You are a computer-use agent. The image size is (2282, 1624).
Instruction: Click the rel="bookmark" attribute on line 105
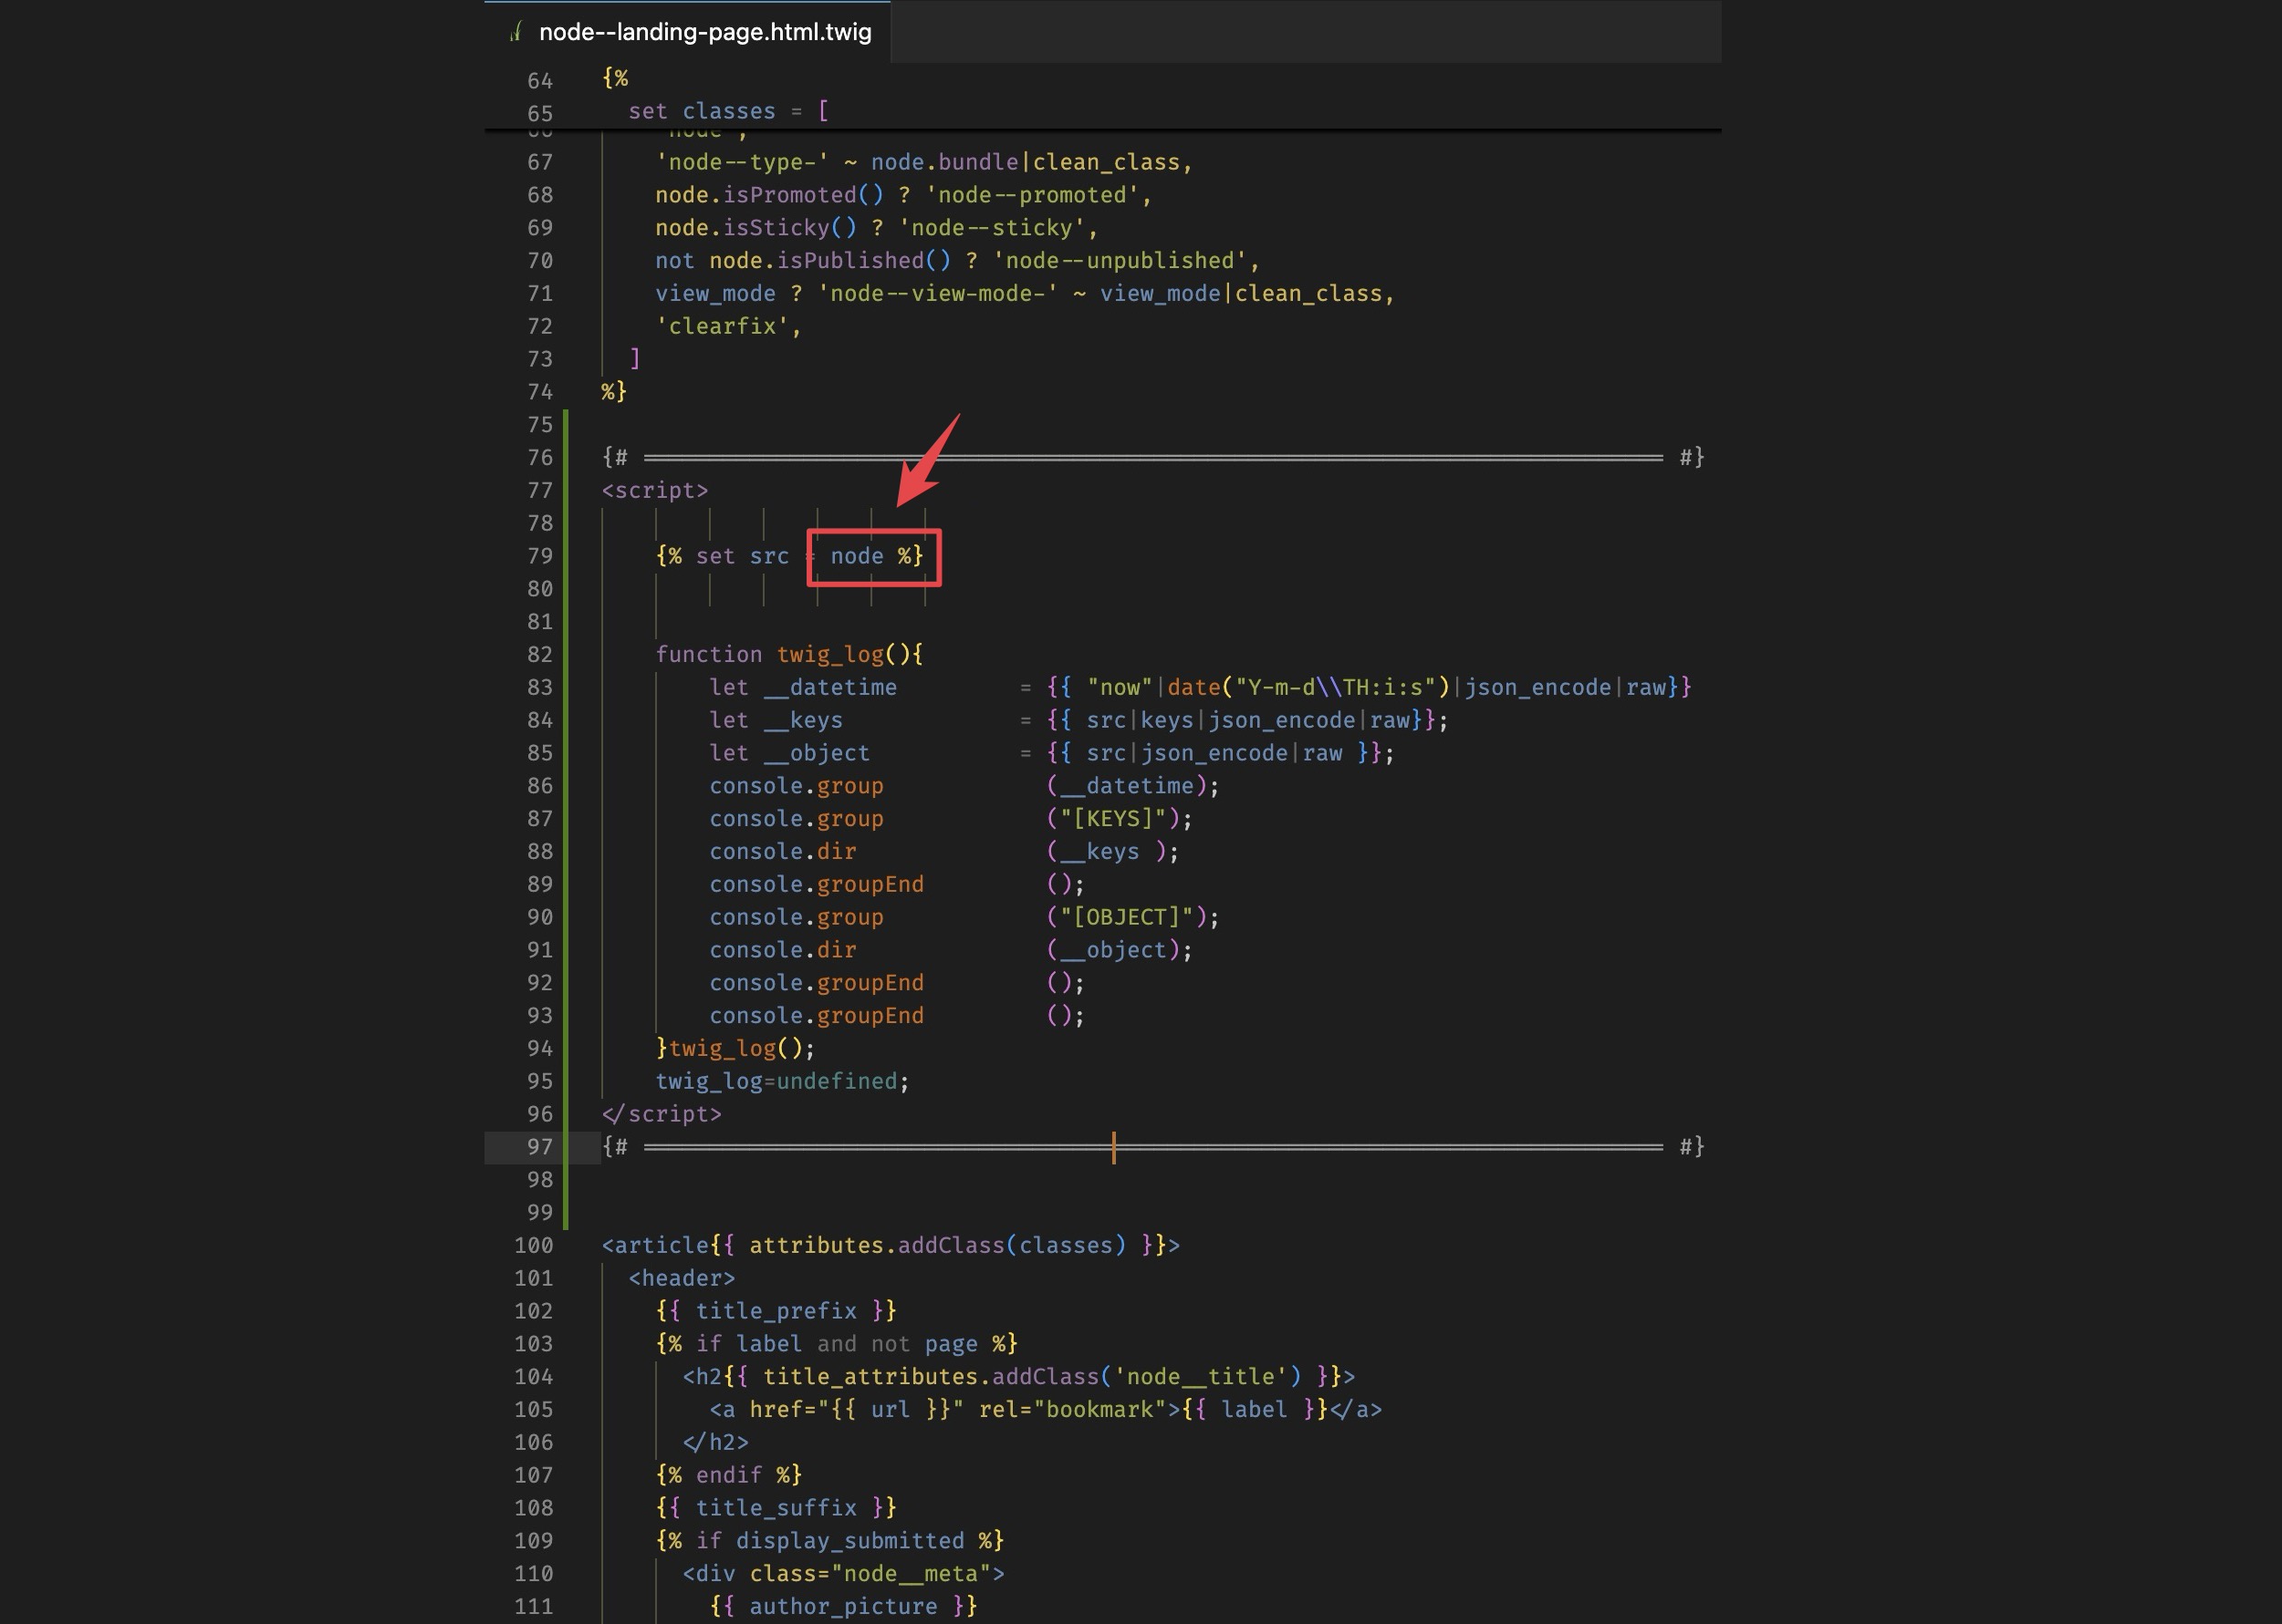(x=1072, y=1410)
